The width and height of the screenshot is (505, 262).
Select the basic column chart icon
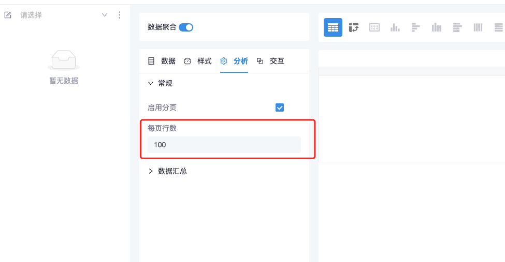tap(395, 27)
